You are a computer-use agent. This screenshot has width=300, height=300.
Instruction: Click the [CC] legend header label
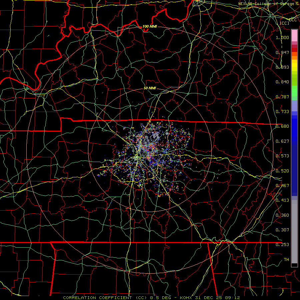[x=285, y=23]
